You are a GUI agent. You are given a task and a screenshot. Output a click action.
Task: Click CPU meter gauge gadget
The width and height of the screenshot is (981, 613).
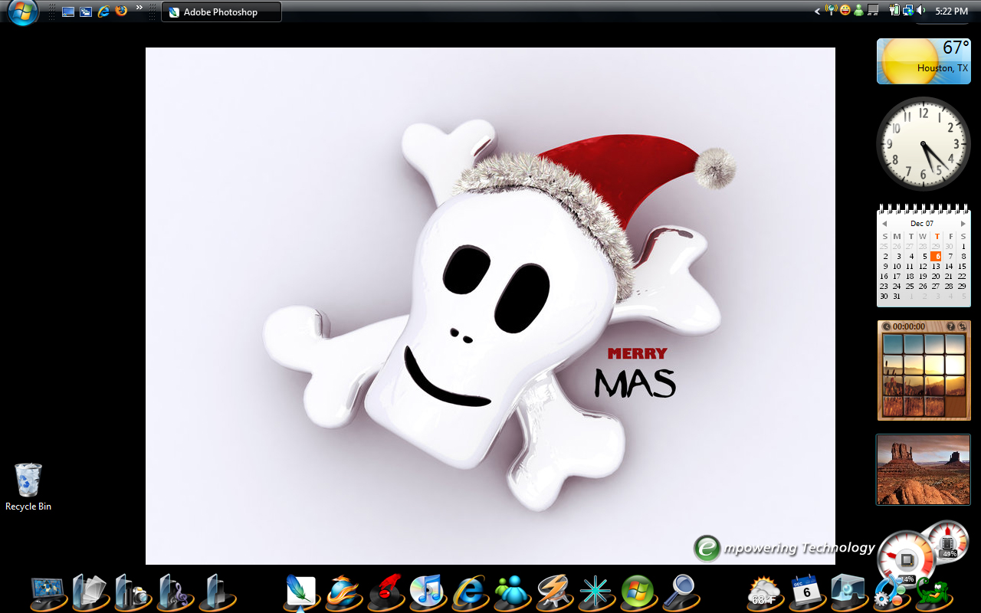(x=906, y=559)
